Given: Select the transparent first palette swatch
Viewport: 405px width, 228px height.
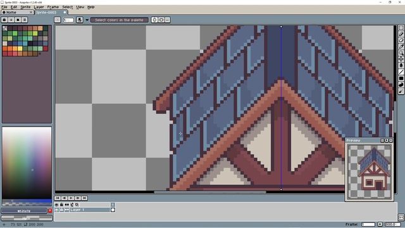Looking at the screenshot, I should pyautogui.click(x=5, y=28).
